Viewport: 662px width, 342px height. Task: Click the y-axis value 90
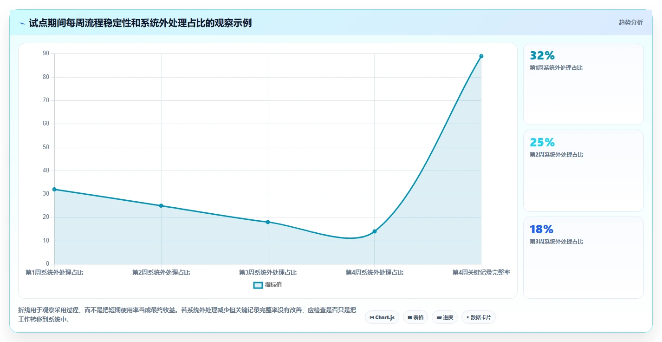pyautogui.click(x=46, y=53)
